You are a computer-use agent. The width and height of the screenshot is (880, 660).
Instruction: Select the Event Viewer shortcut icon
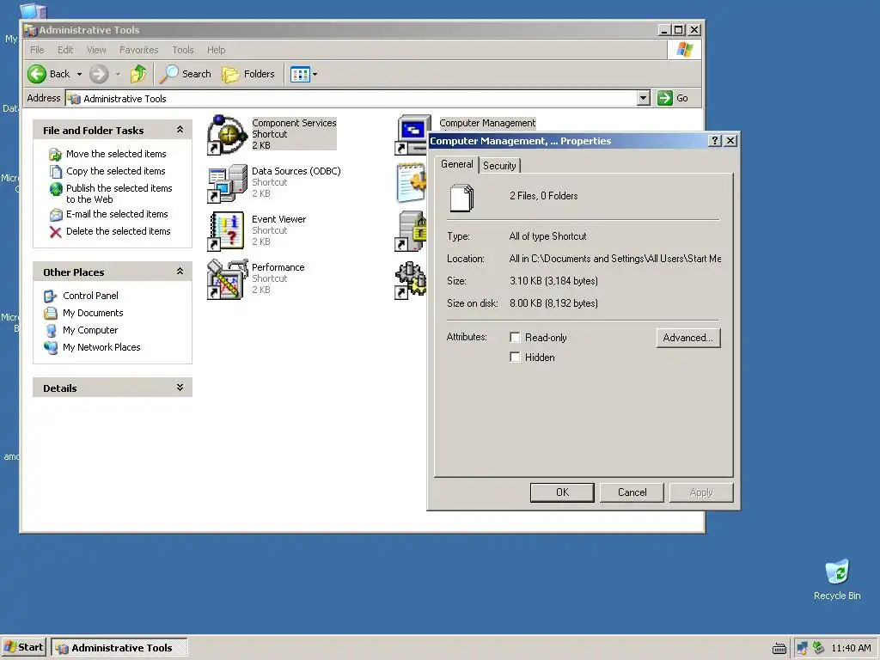coord(227,231)
